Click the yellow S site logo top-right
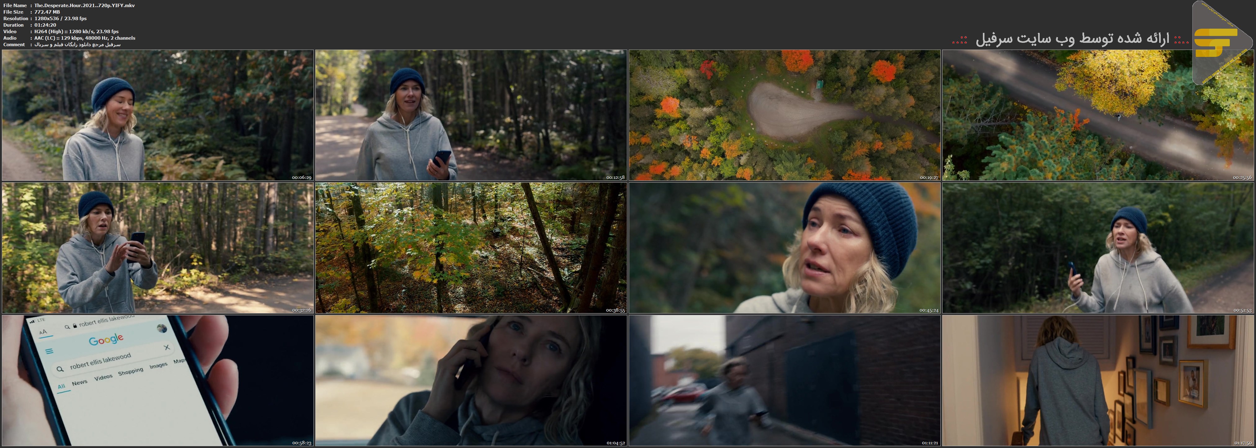The width and height of the screenshot is (1256, 448). coord(1216,43)
